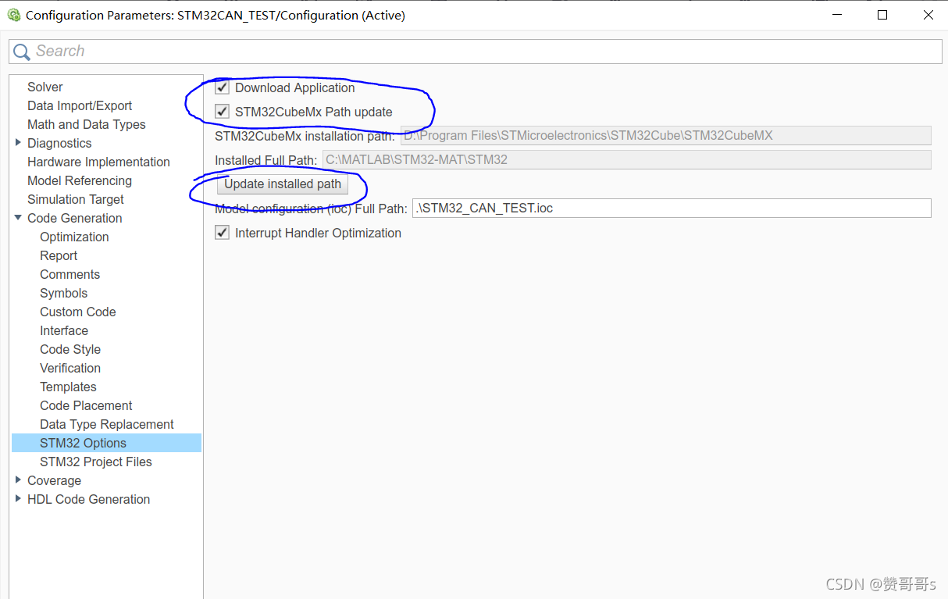Close the Configuration Parameters window

pos(928,15)
